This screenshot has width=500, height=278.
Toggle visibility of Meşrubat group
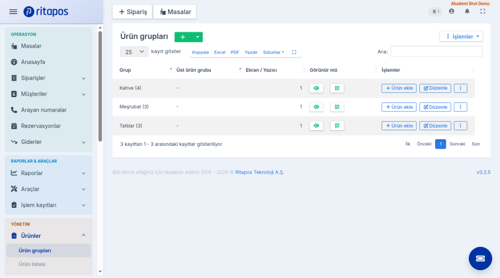(x=316, y=107)
